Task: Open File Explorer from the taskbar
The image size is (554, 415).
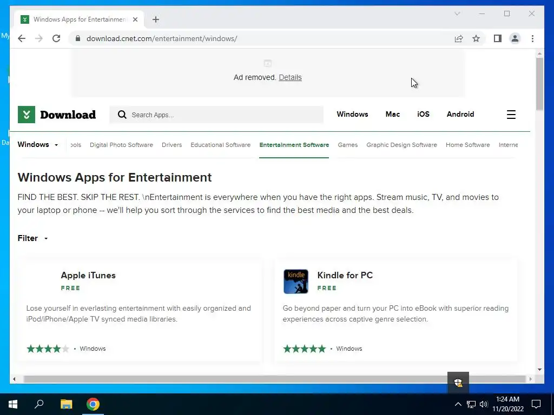Action: click(x=66, y=404)
